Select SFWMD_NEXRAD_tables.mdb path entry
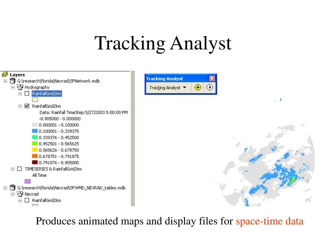The height and width of the screenshot is (245, 326). click(x=71, y=188)
